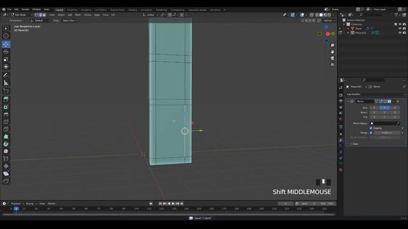The image size is (408, 229).
Task: Open the Select menu in viewport header
Action: click(61, 15)
